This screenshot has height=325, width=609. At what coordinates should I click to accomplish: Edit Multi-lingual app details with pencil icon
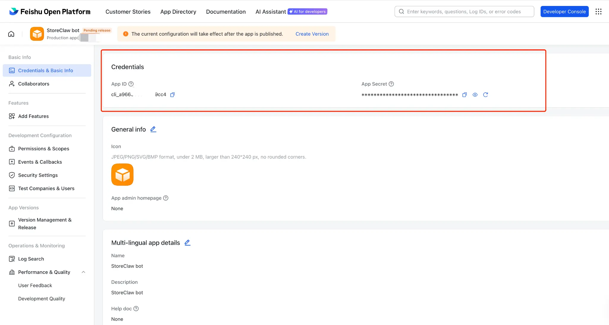click(x=187, y=243)
